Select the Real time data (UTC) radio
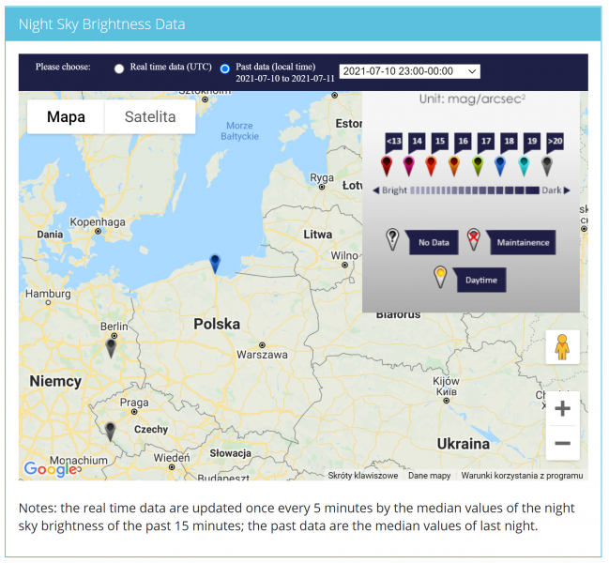 119,68
